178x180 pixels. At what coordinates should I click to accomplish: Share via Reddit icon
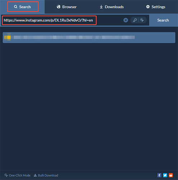[x=171, y=175]
